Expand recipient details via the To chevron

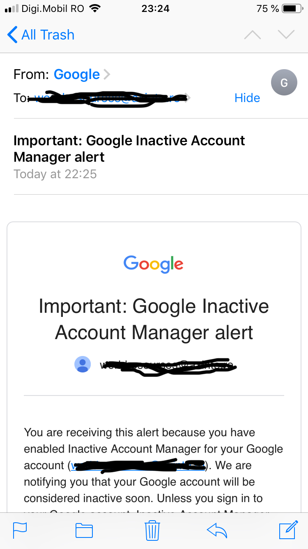pyautogui.click(x=187, y=98)
